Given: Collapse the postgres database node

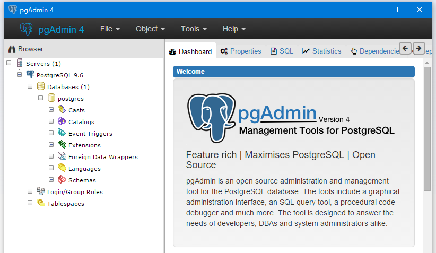Looking at the screenshot, I should (x=41, y=98).
